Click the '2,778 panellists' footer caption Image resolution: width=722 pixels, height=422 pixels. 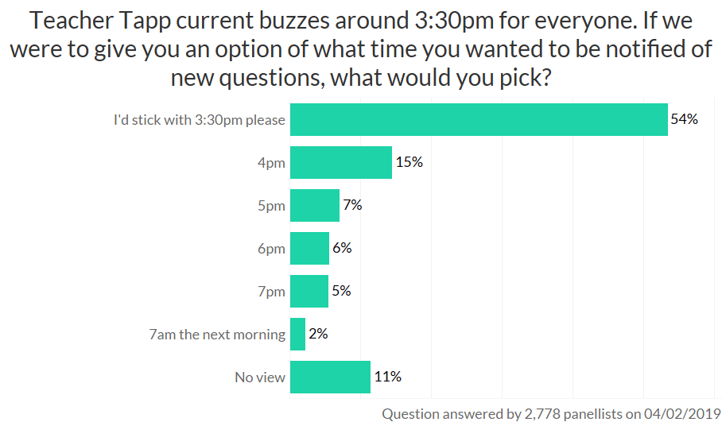(x=546, y=413)
